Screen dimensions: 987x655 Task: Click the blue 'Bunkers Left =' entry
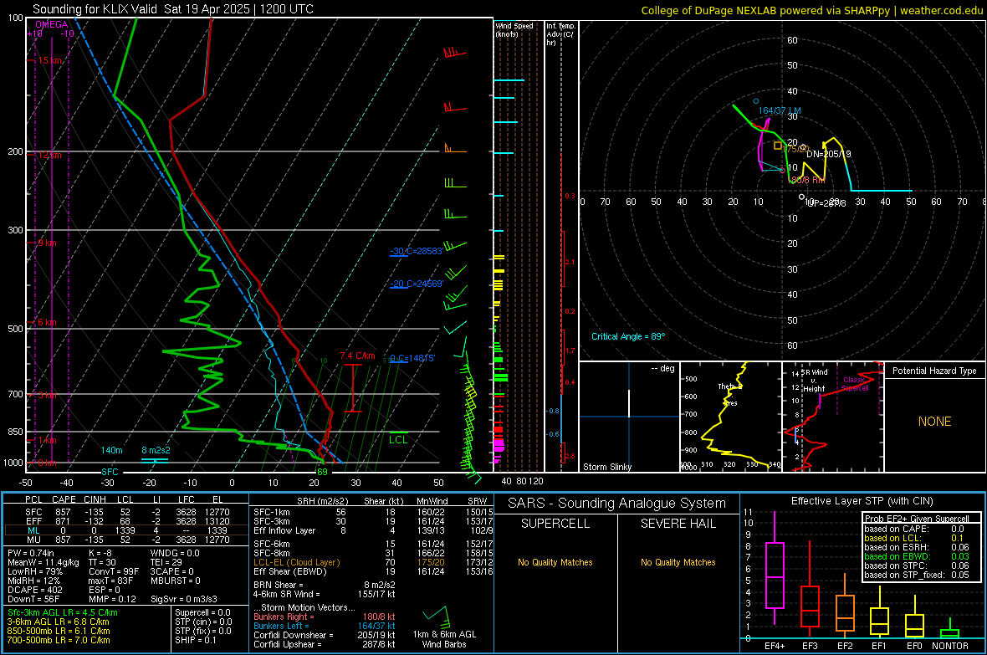coord(325,626)
